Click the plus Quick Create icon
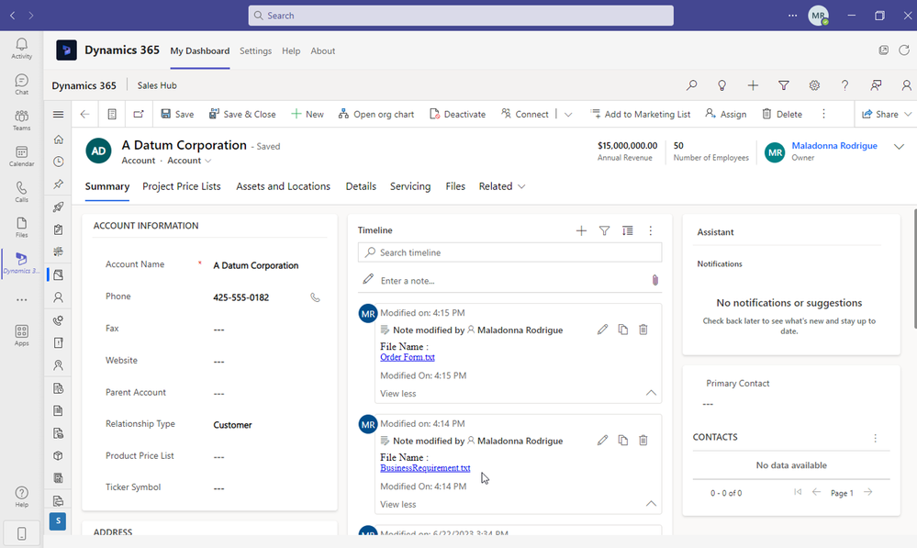The height and width of the screenshot is (548, 917). point(753,85)
